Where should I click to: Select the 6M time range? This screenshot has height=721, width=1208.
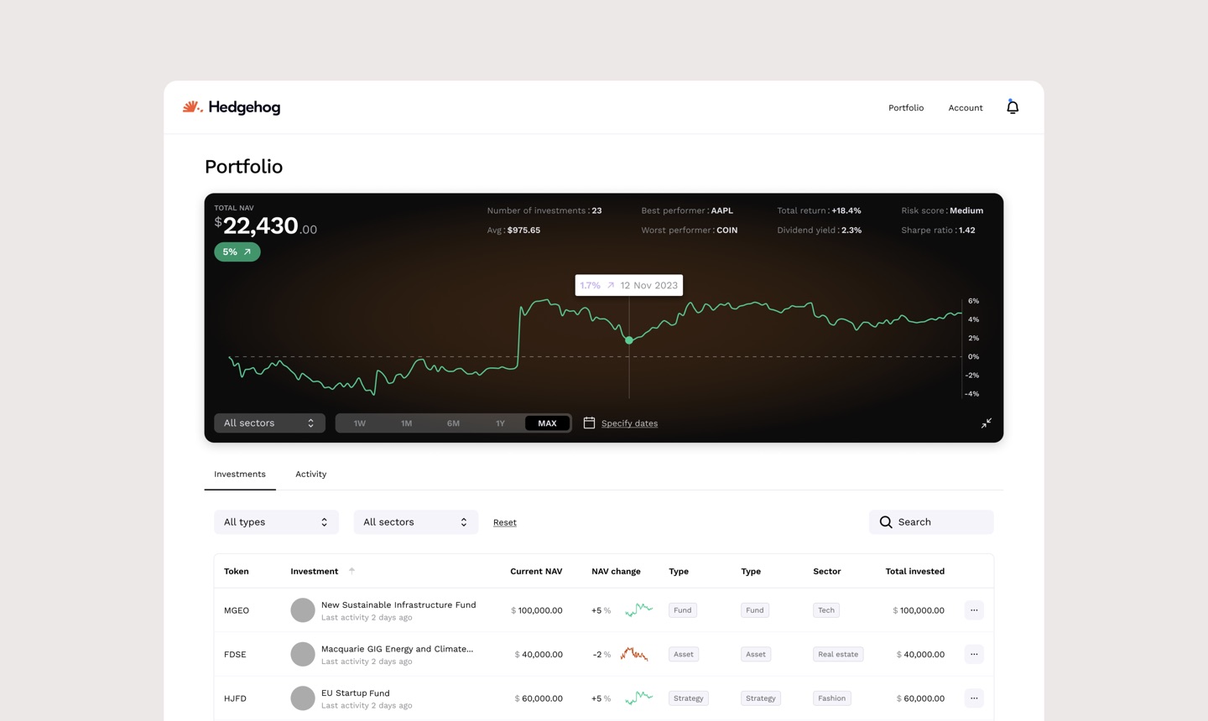pyautogui.click(x=453, y=423)
